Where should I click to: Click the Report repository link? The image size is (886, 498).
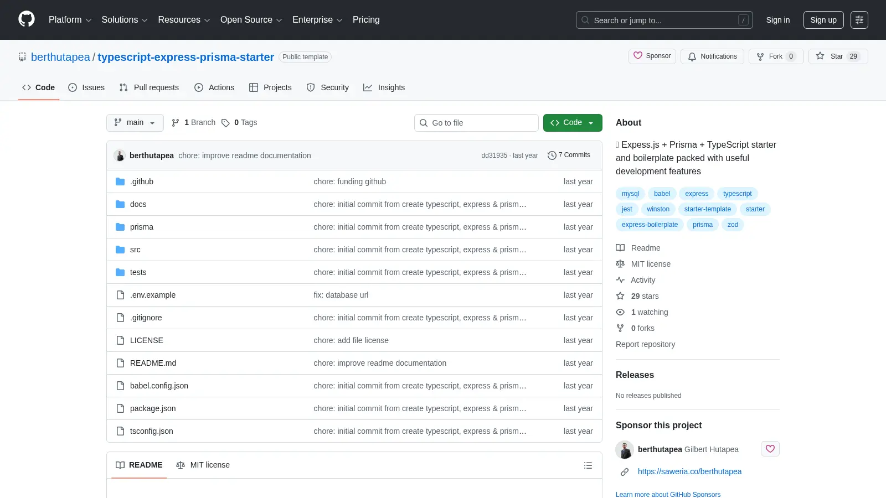[x=645, y=344]
